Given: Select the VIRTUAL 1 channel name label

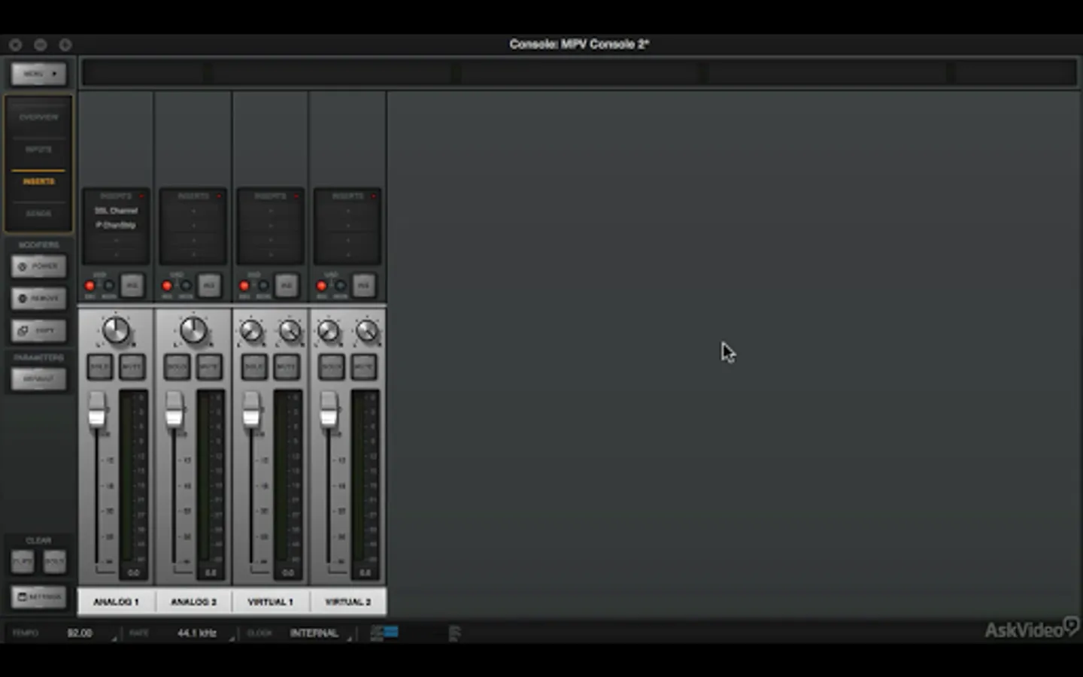Looking at the screenshot, I should tap(270, 602).
